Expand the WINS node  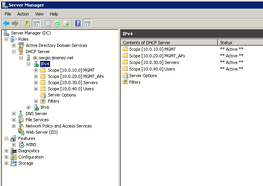(x=14, y=145)
